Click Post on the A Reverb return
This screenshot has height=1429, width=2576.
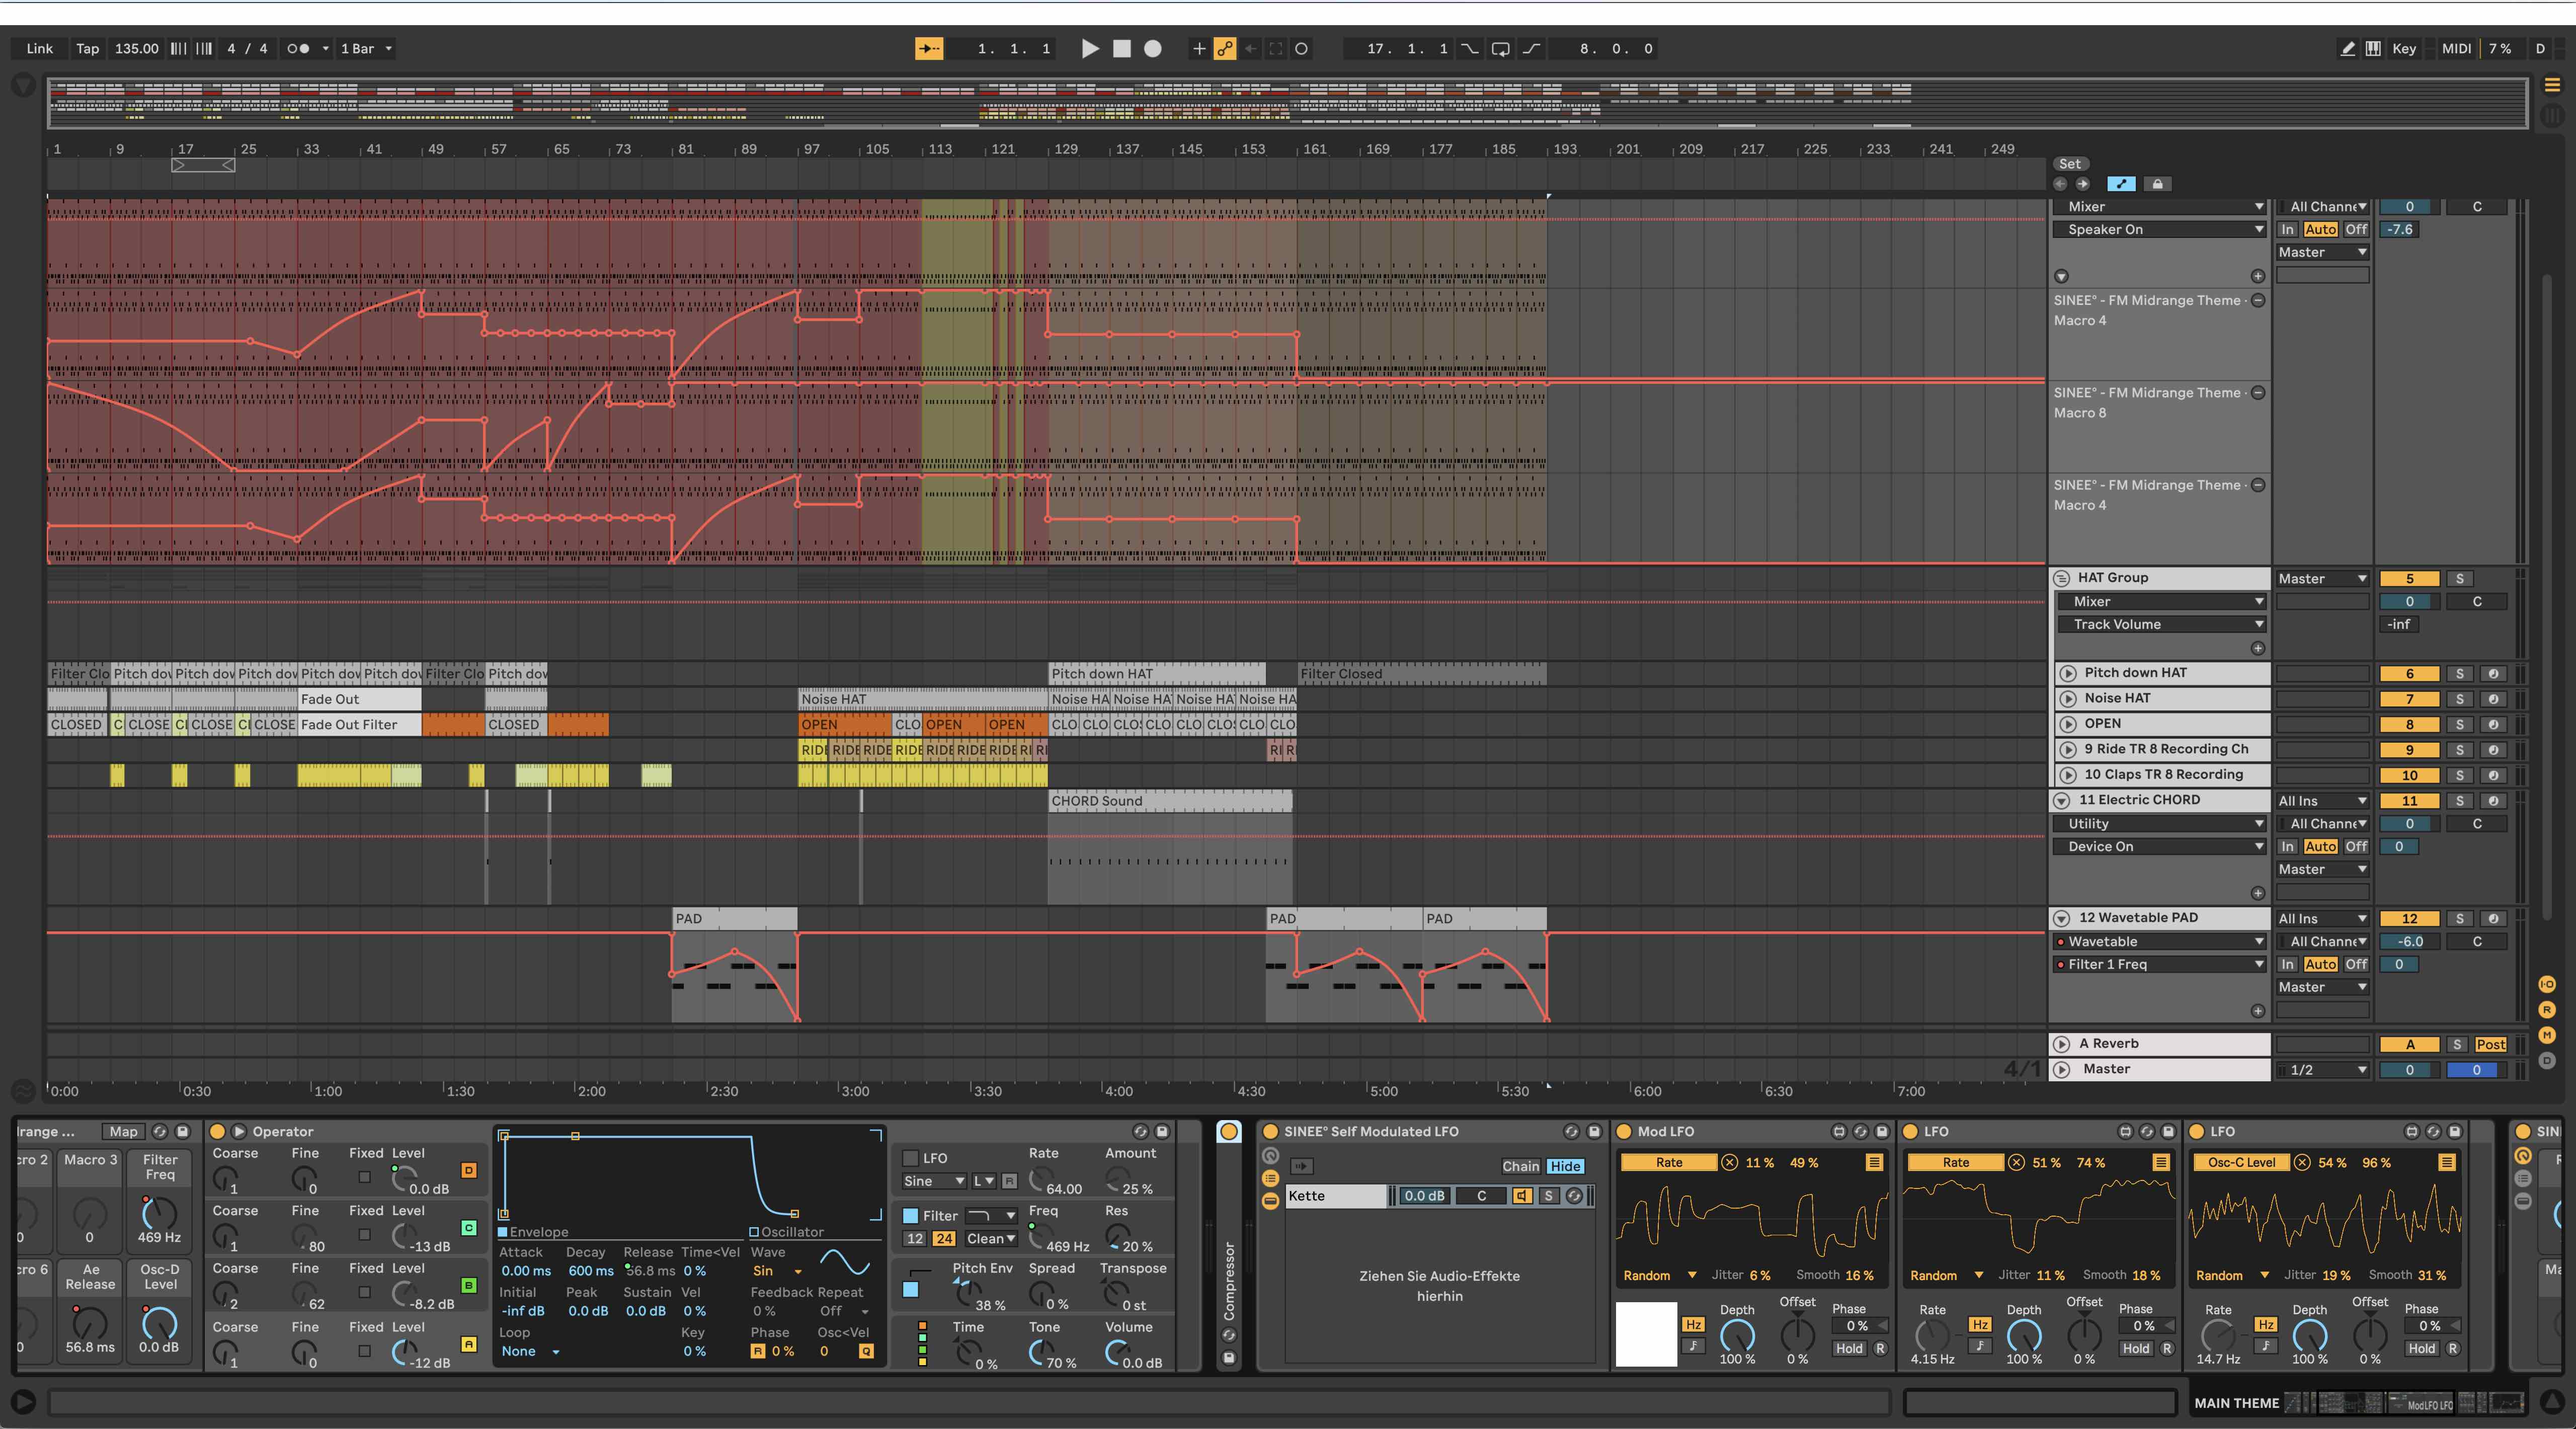2490,1044
